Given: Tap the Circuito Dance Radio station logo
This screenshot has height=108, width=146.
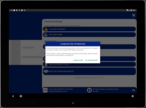Looking at the screenshot, I should click(45, 90).
